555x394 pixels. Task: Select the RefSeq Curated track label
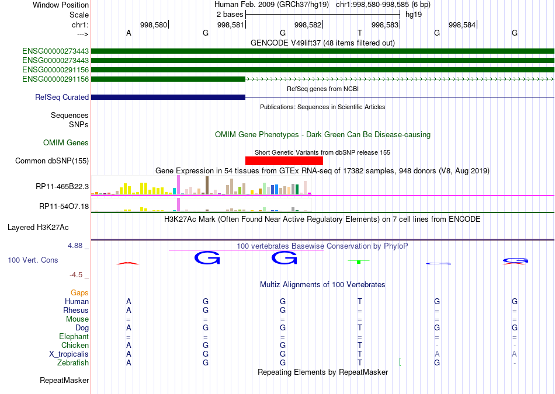pos(61,97)
